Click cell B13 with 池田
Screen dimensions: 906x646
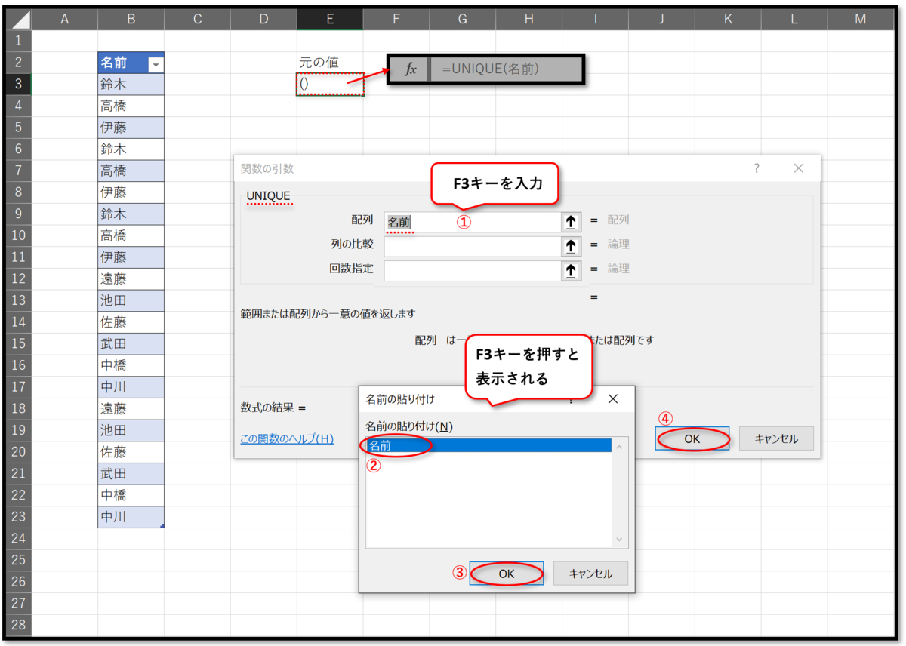click(131, 300)
